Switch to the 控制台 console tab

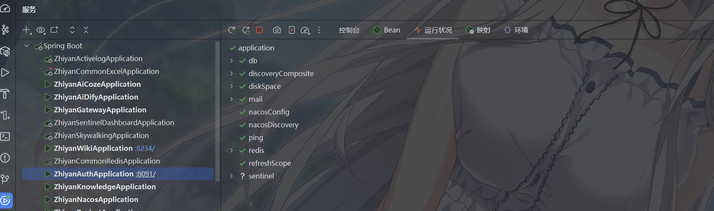[349, 30]
